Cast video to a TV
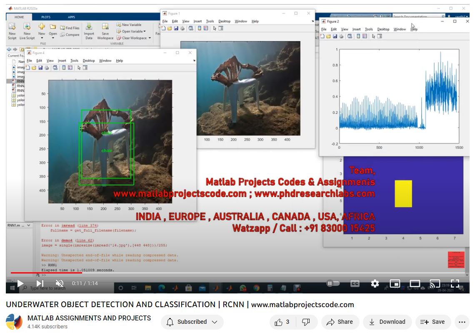The image size is (475, 335). pyautogui.click(x=435, y=283)
